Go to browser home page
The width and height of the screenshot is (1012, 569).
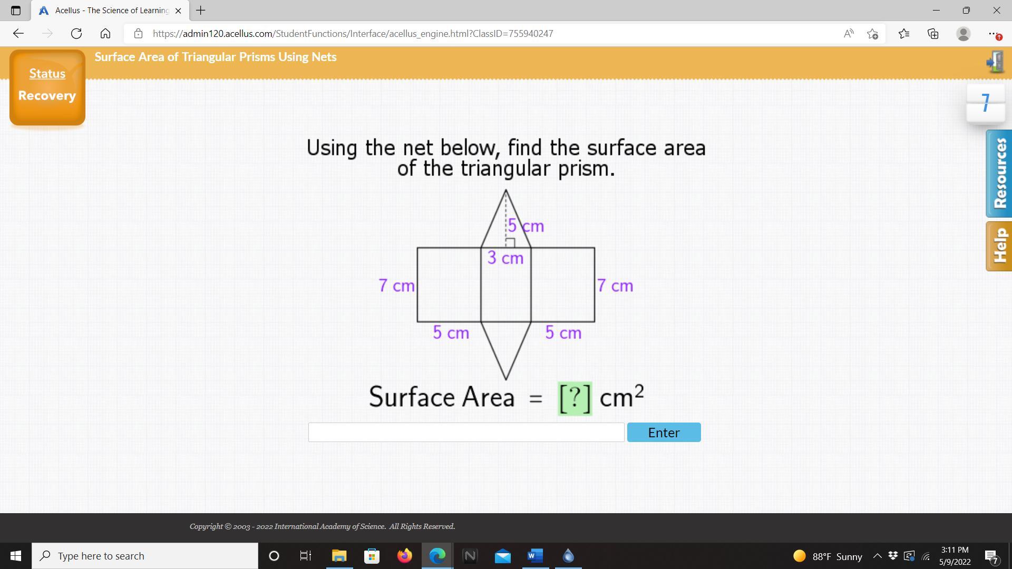pyautogui.click(x=105, y=34)
